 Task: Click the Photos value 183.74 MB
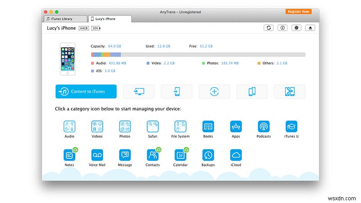230,63
